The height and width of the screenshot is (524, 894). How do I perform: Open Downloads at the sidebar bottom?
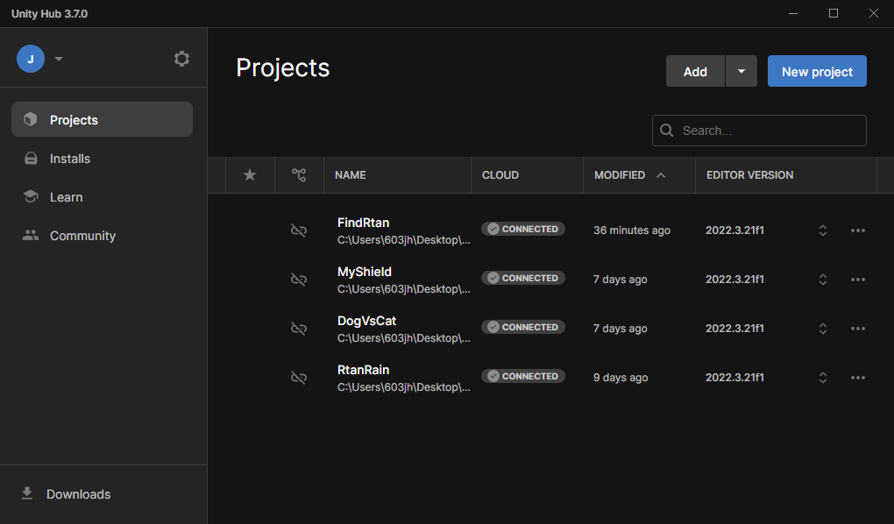coord(78,494)
